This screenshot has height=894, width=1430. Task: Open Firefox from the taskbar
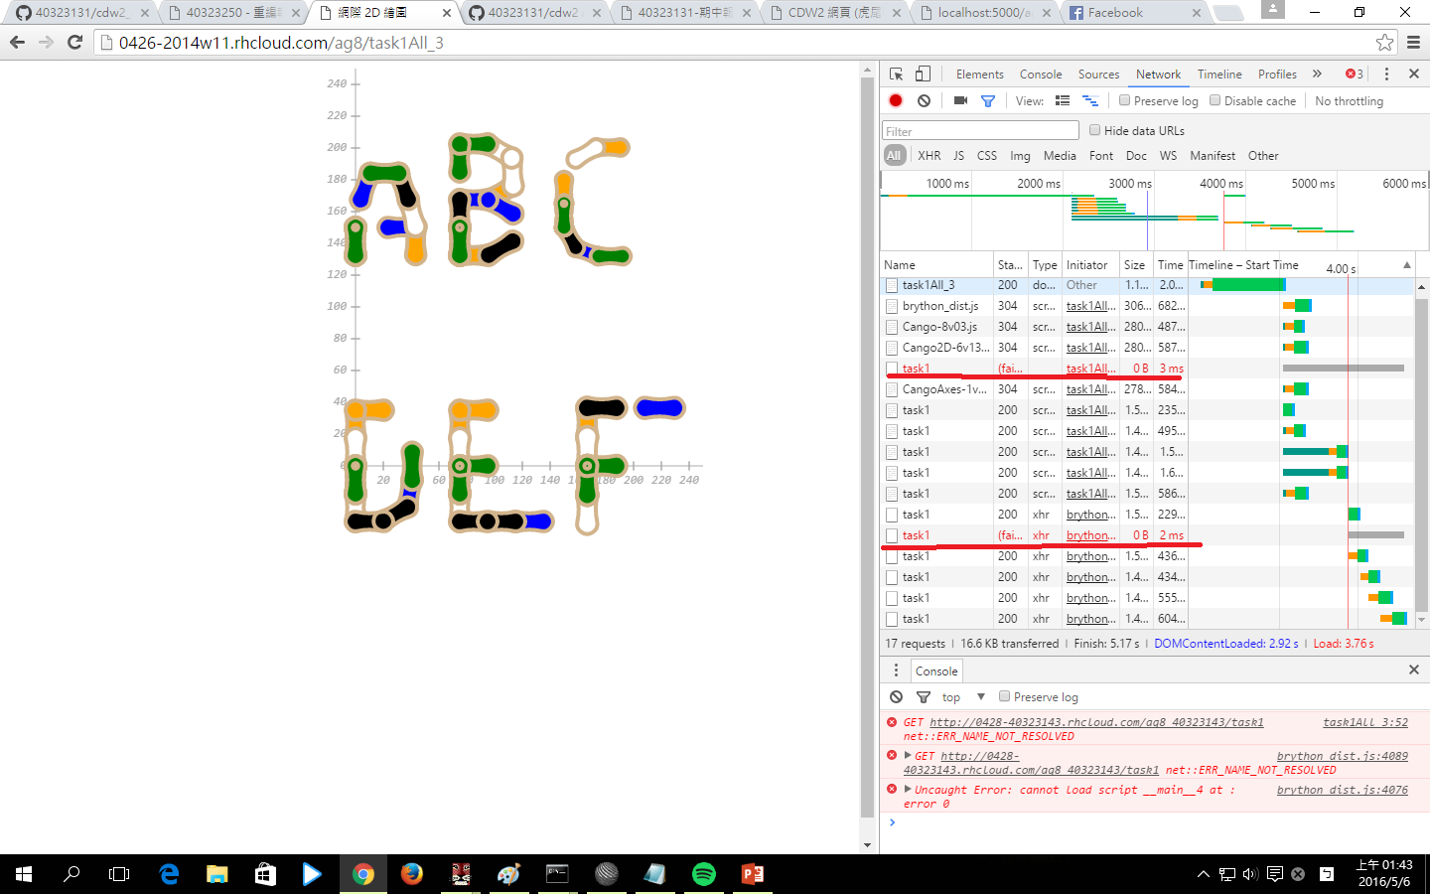click(x=411, y=874)
